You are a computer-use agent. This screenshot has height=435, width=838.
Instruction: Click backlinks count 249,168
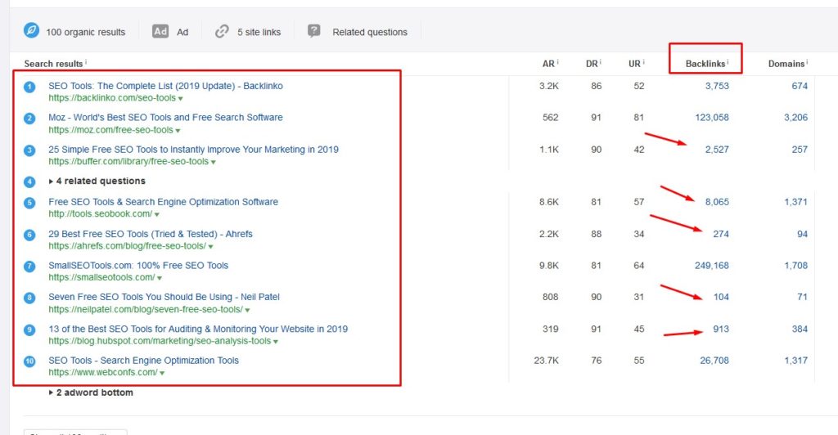712,265
